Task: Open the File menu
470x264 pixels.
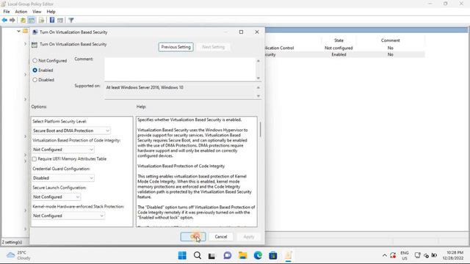Action: pyautogui.click(x=7, y=12)
